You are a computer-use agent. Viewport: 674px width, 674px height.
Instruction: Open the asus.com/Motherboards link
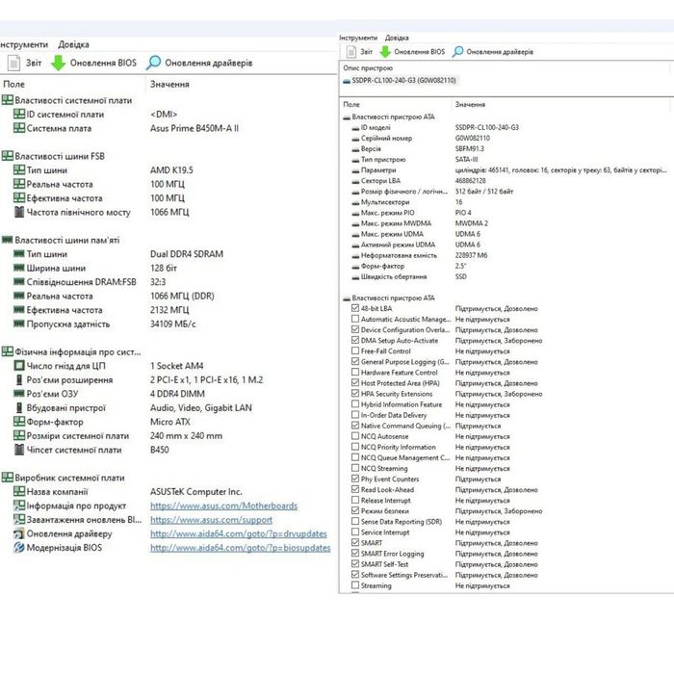224,505
